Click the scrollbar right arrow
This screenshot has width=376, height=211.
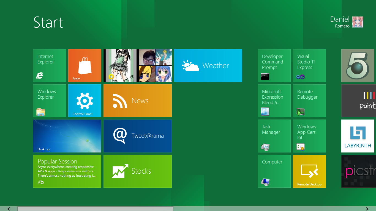pyautogui.click(x=367, y=209)
